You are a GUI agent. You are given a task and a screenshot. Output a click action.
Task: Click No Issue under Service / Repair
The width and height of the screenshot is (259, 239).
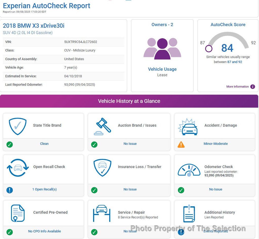[130, 231]
